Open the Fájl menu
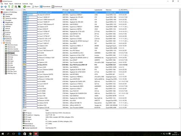The width and height of the screenshot is (181, 136). [2, 4]
